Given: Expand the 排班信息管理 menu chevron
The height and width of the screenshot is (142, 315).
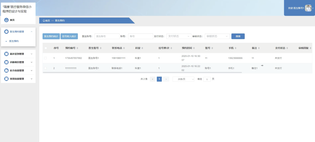Looking at the screenshot, I should point(32,79).
